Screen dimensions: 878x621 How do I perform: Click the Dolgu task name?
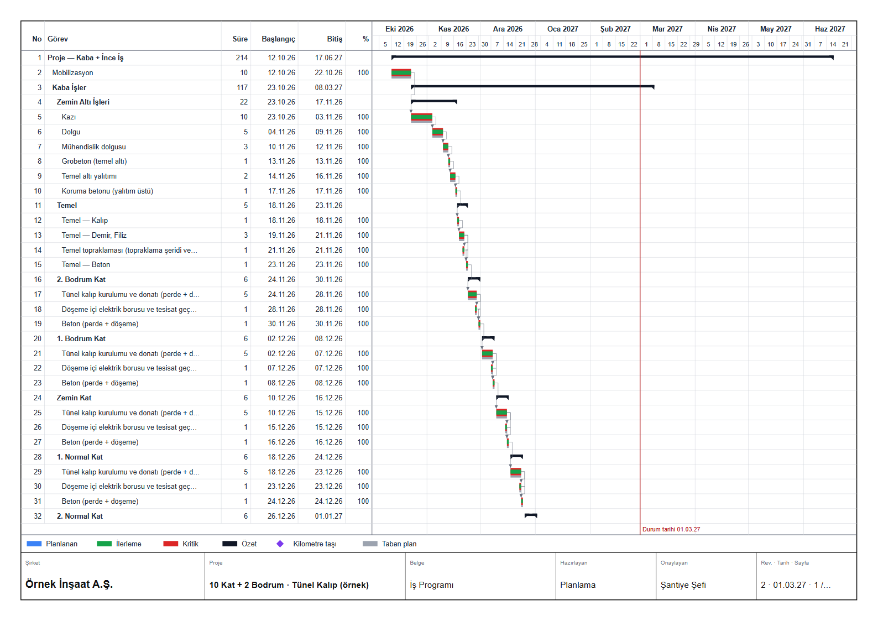pos(71,132)
